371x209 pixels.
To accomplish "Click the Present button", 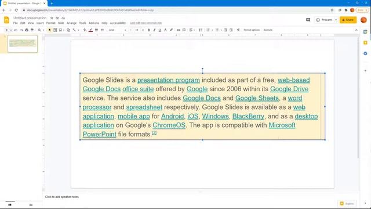I will click(324, 20).
